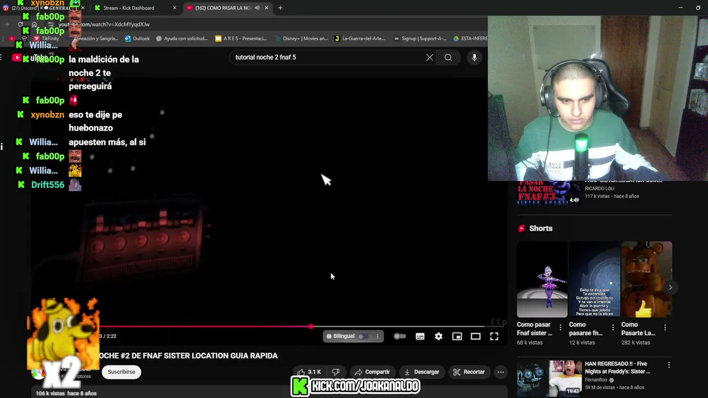Open the Disney+ bookmark
Screen dimensions: 708x398
click(301, 39)
